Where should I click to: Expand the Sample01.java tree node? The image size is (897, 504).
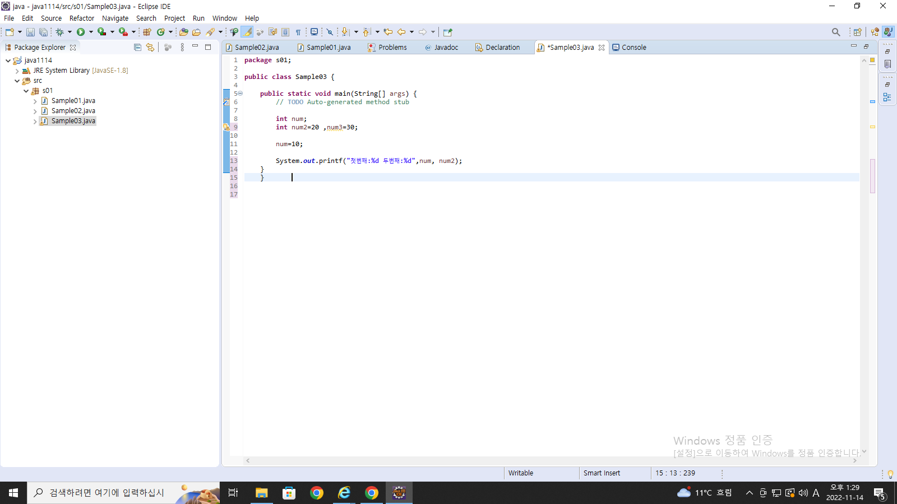click(35, 101)
